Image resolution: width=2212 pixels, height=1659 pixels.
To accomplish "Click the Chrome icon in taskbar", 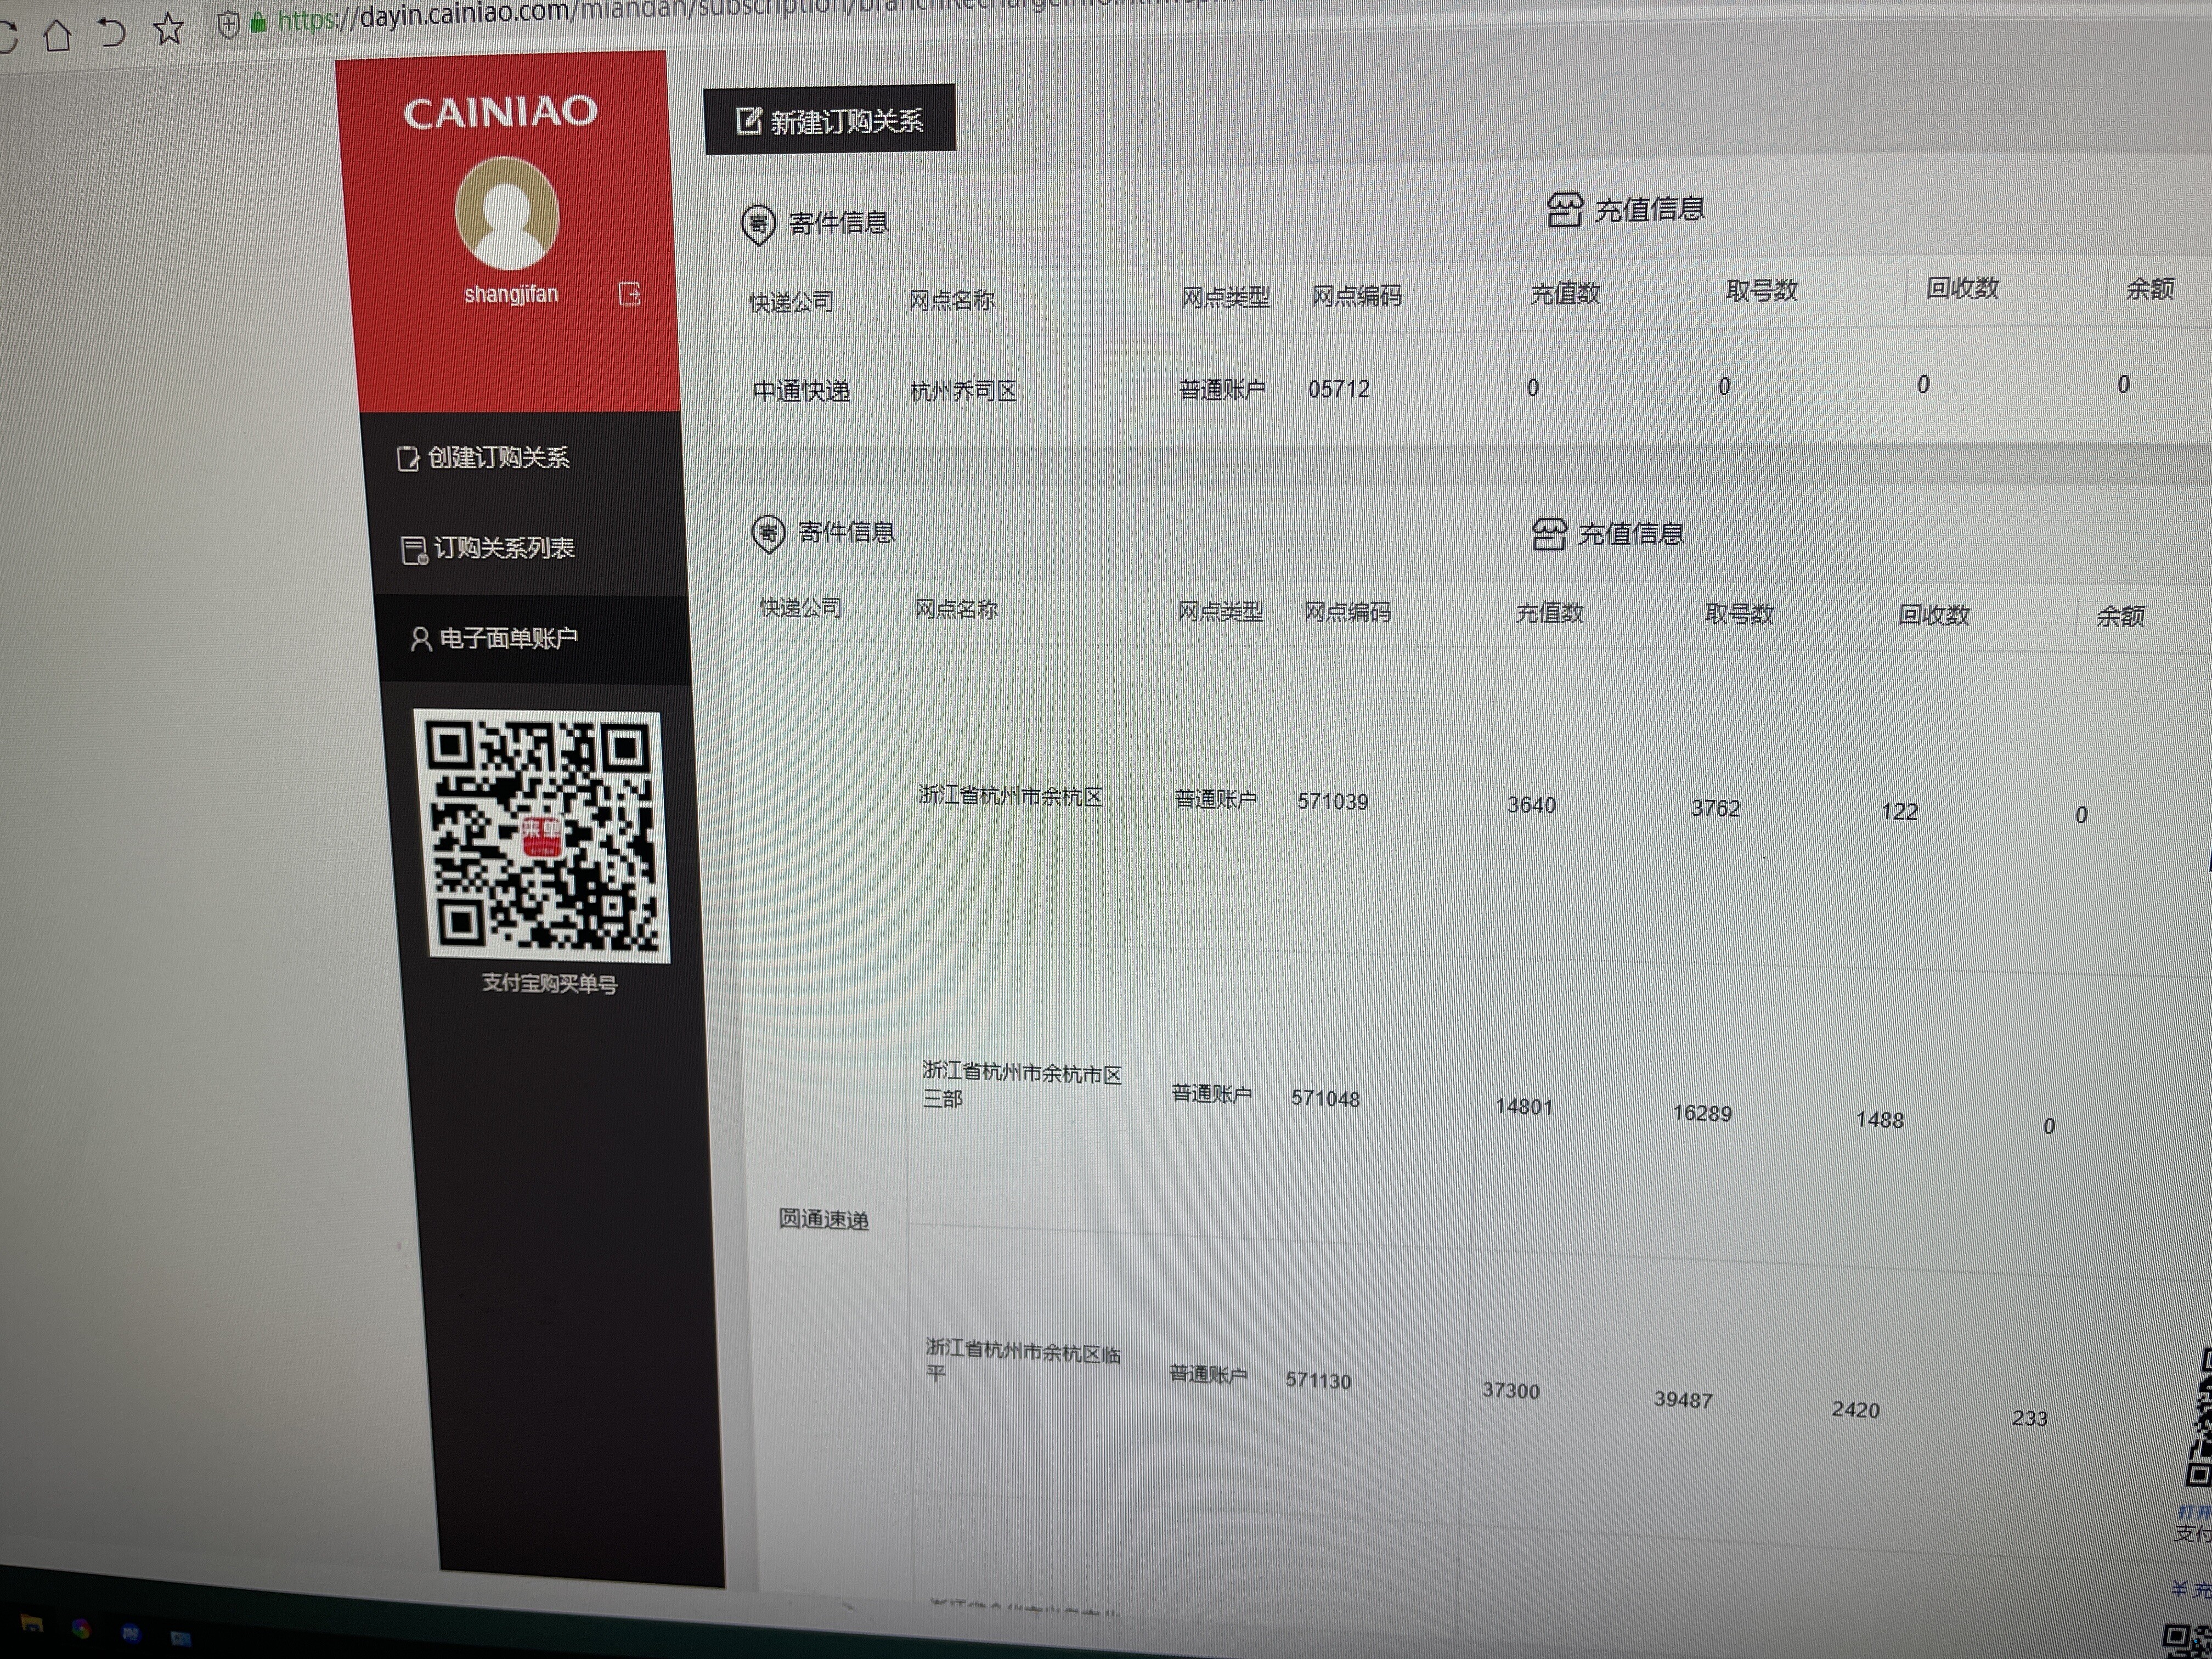I will coord(81,1629).
